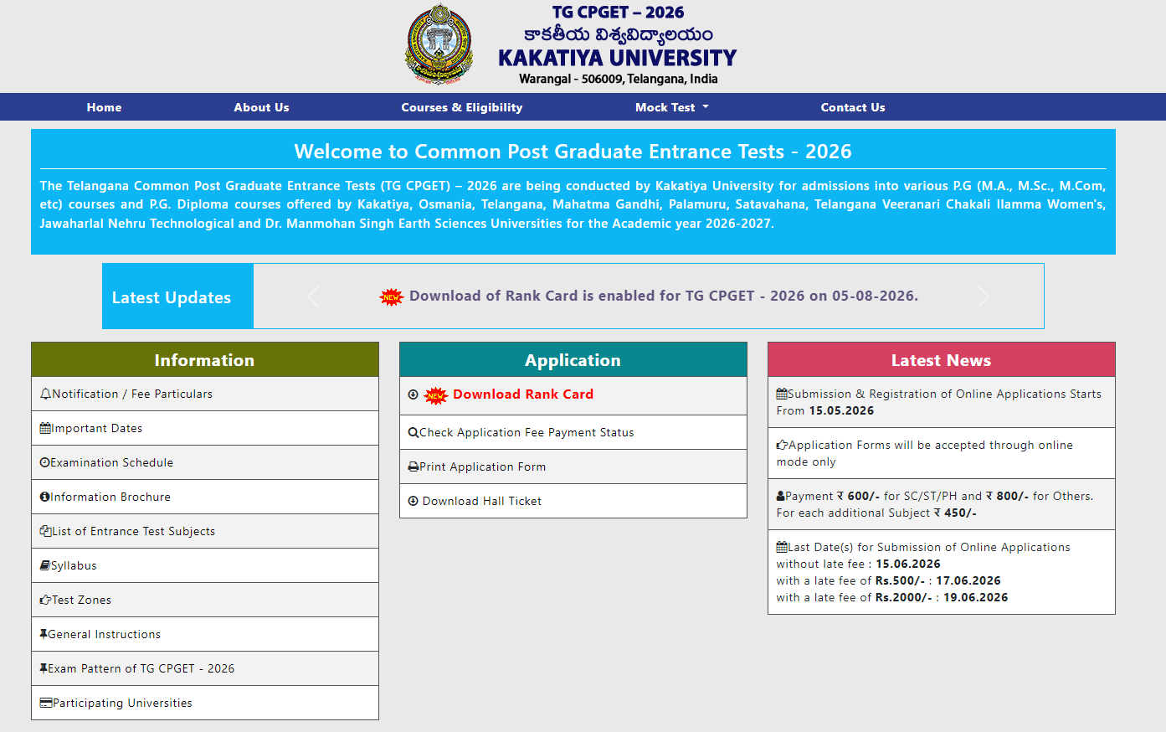The height and width of the screenshot is (732, 1166).
Task: Click the download icon beside Download Hall Ticket
Action: click(x=413, y=501)
